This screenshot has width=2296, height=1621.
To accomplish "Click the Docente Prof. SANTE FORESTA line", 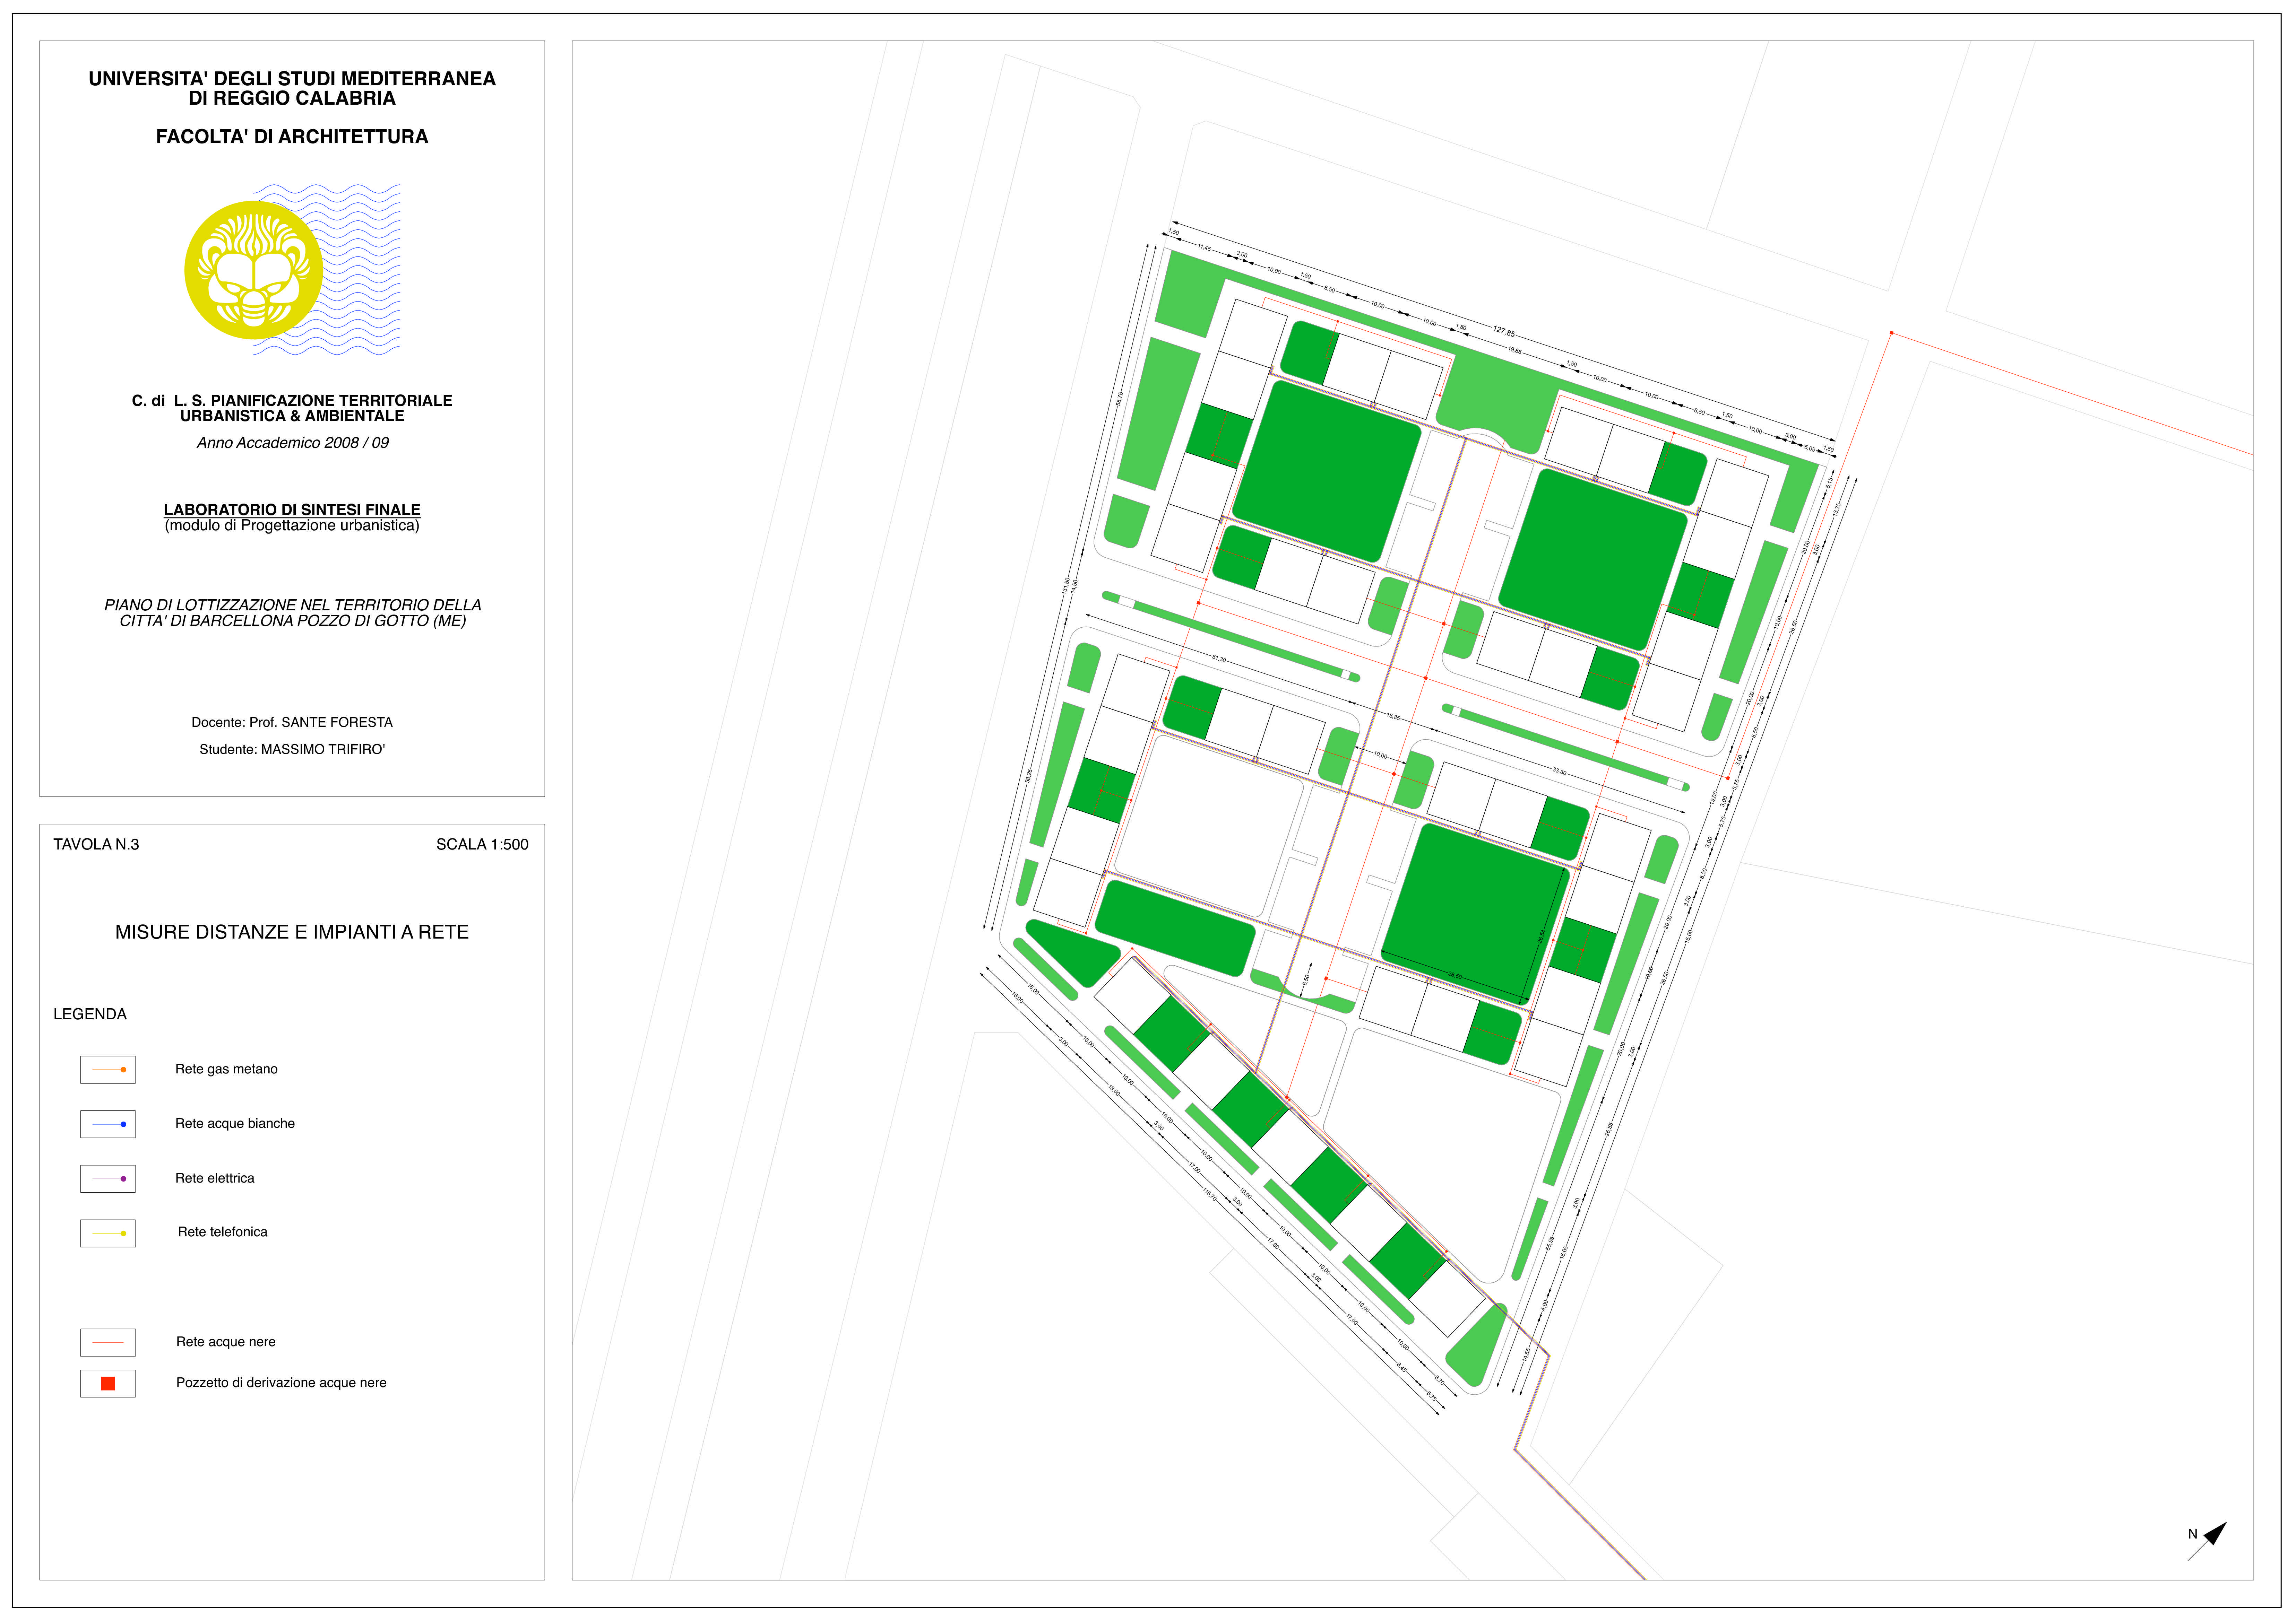I will click(292, 723).
